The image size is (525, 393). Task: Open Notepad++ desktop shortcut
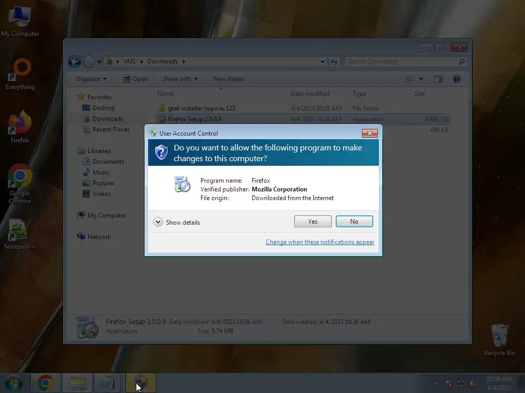click(x=20, y=234)
